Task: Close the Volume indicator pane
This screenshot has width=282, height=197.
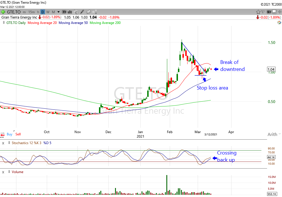Action: click(x=3, y=172)
